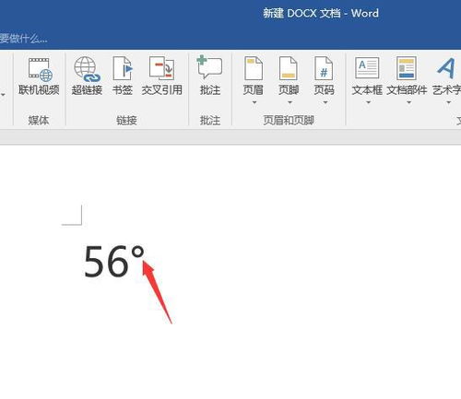Click the 页眉和页脚 group label

point(289,120)
